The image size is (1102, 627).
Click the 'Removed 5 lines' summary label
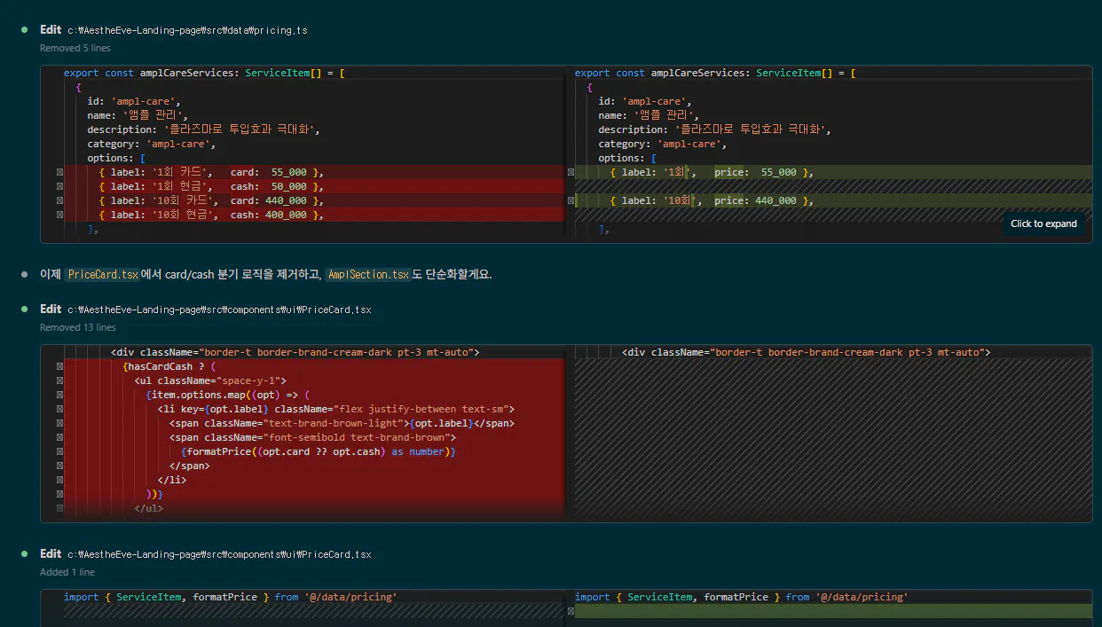tap(75, 48)
